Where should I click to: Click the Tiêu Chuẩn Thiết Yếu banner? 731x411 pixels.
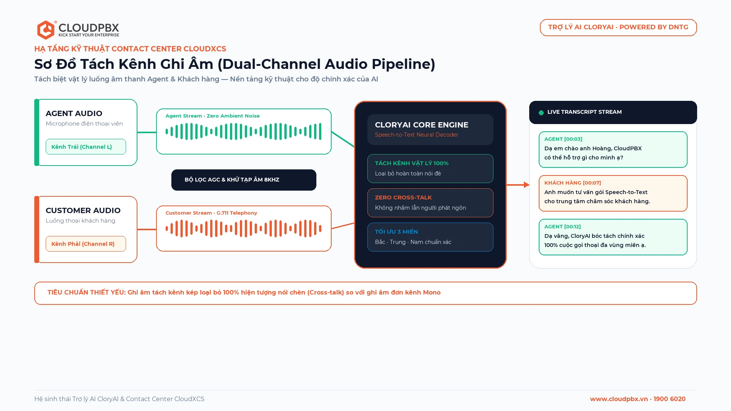point(365,293)
